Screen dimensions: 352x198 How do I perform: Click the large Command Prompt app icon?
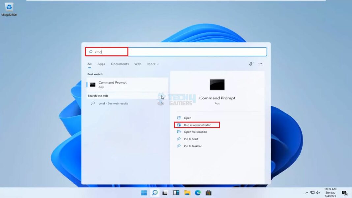(x=217, y=84)
